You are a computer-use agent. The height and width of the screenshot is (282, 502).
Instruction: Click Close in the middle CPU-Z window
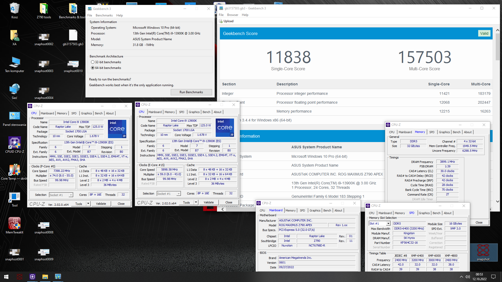pos(229,202)
